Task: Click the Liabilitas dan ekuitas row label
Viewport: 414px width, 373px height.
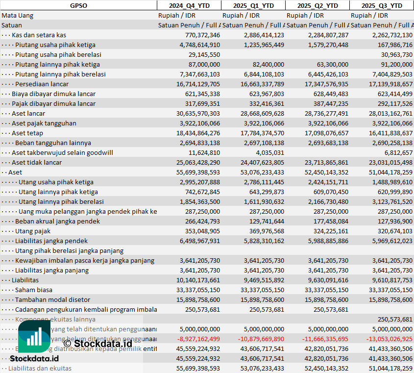Action: (40, 368)
